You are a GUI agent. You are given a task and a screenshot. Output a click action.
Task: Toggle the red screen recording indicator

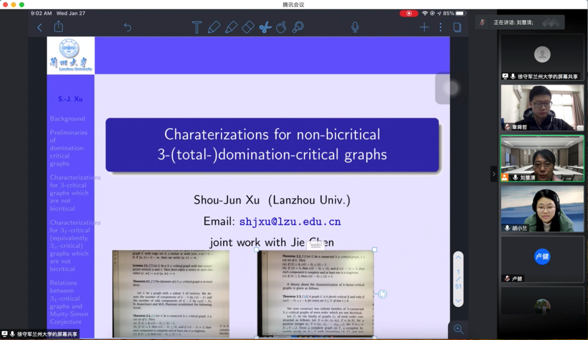click(409, 13)
